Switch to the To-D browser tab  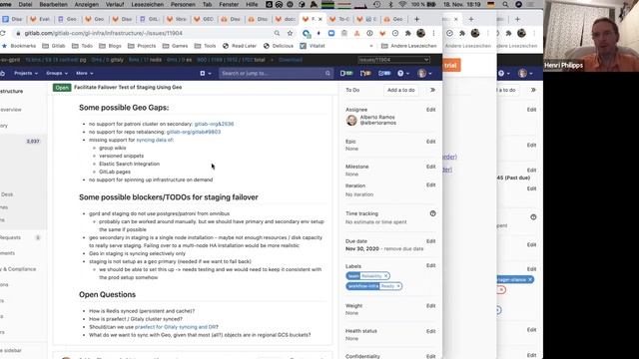pyautogui.click(x=339, y=19)
